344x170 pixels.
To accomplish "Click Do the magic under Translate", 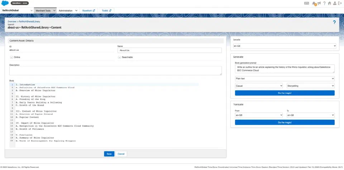I will [285, 122].
